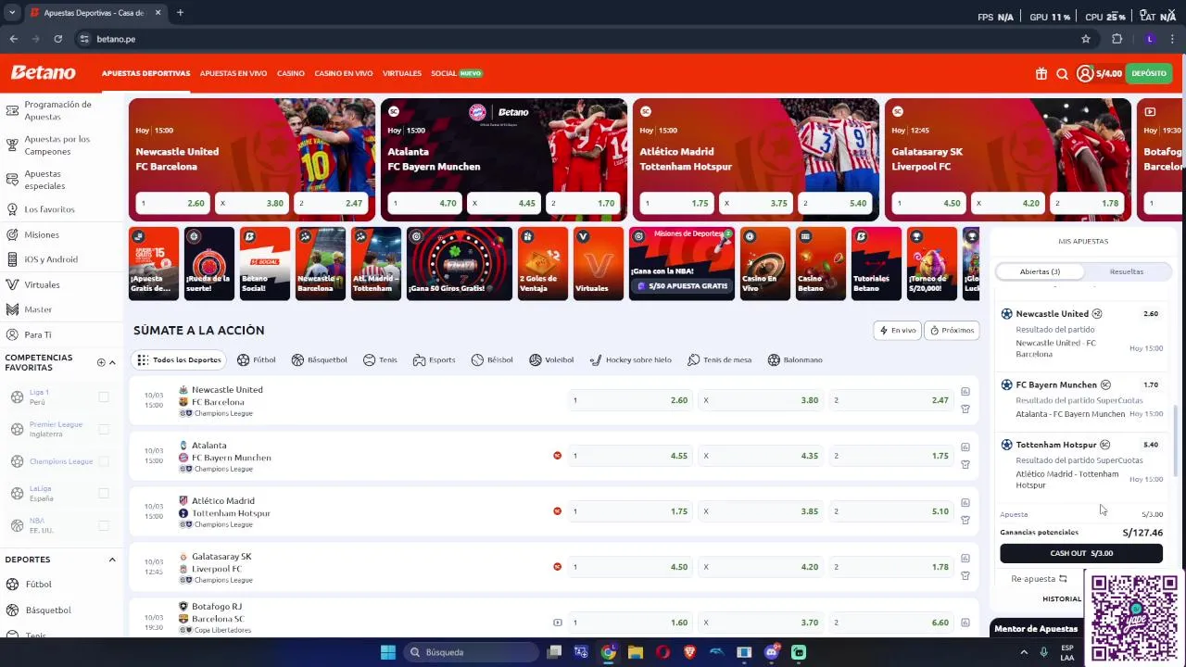Open stats icon for Newcastle United row
This screenshot has height=667, width=1186.
tap(965, 391)
